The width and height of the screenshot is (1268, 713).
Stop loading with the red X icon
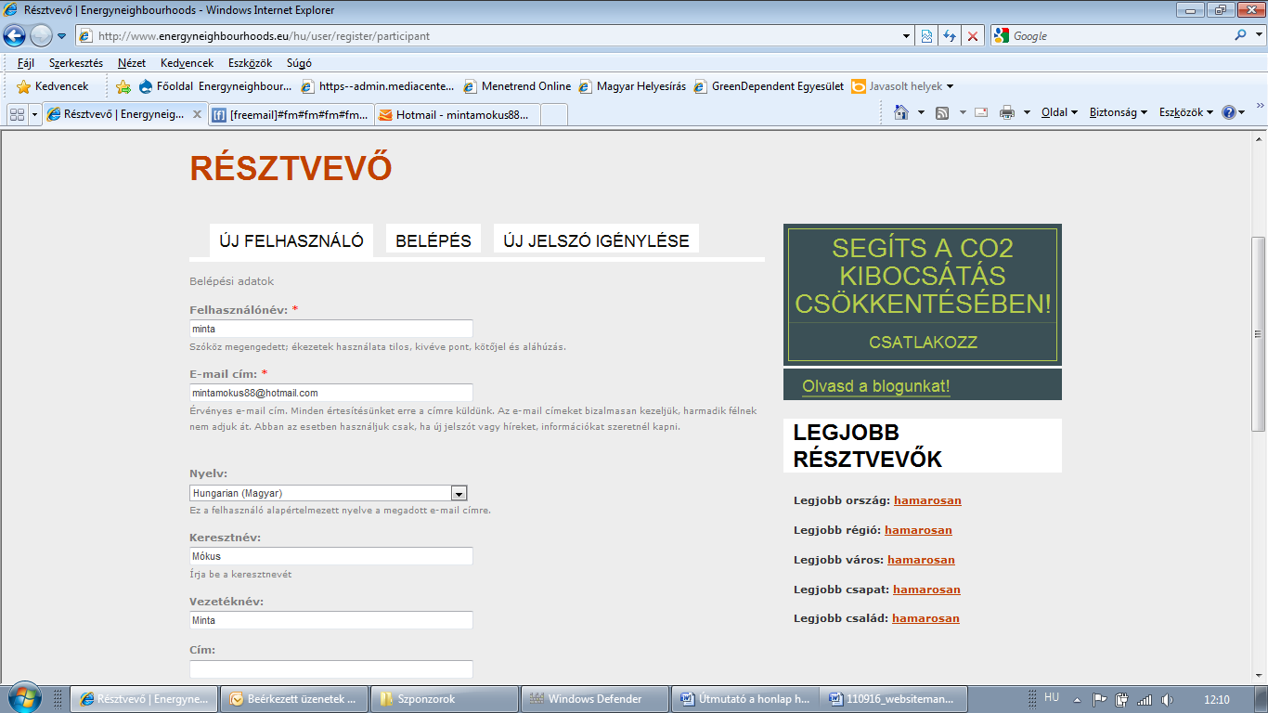(973, 36)
